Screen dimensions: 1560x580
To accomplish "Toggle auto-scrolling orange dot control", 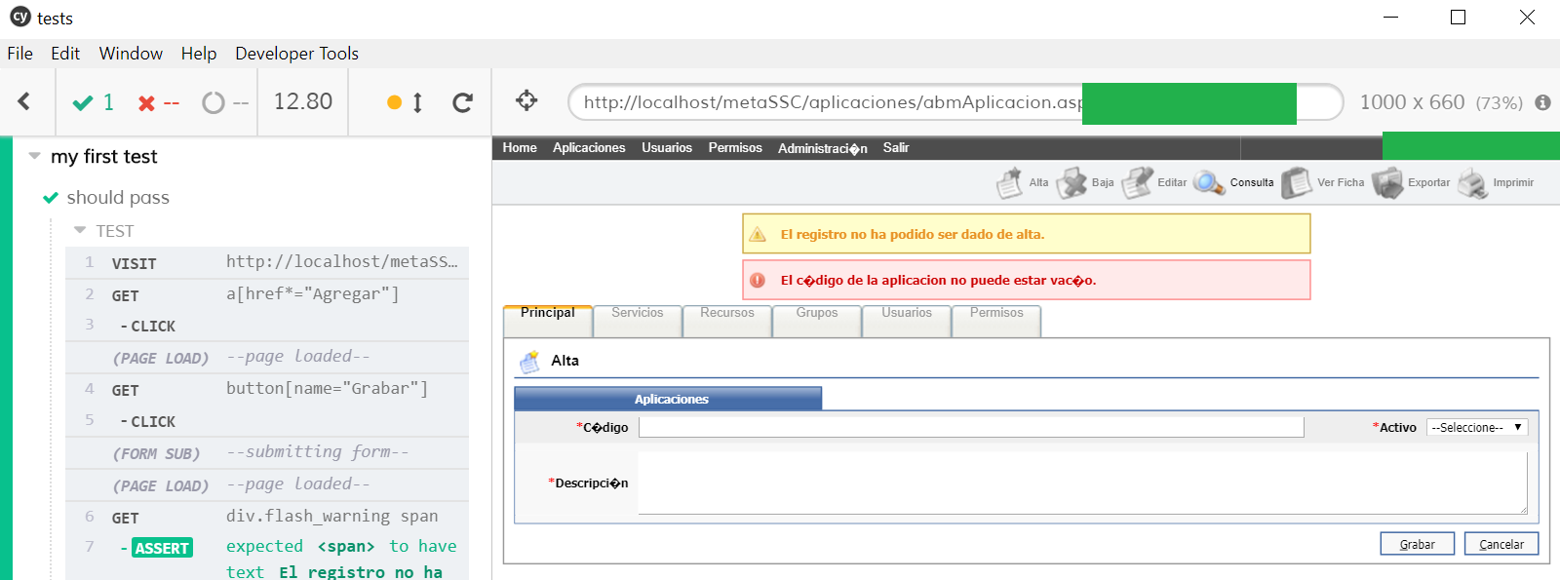I will (405, 102).
